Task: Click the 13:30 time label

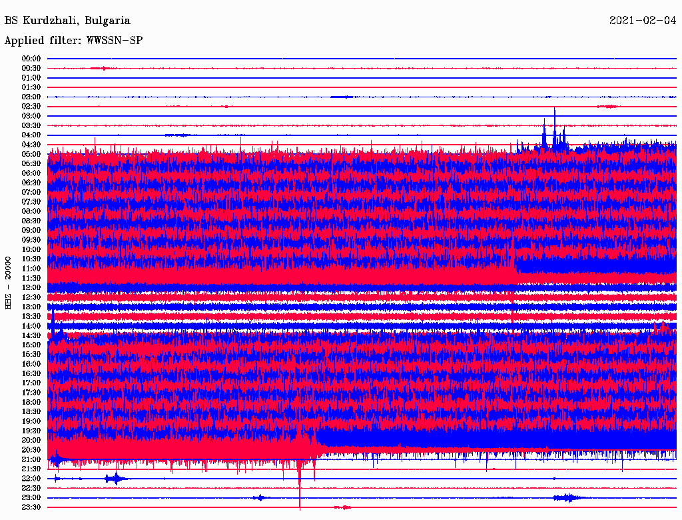Action: pyautogui.click(x=31, y=317)
